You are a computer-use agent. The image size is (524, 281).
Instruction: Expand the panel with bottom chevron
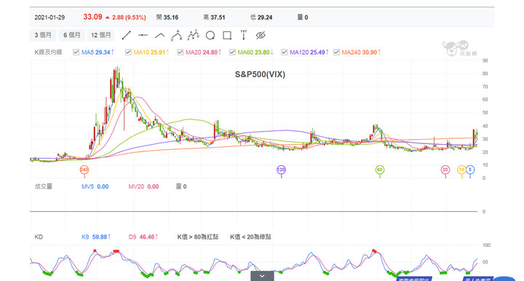(x=262, y=276)
